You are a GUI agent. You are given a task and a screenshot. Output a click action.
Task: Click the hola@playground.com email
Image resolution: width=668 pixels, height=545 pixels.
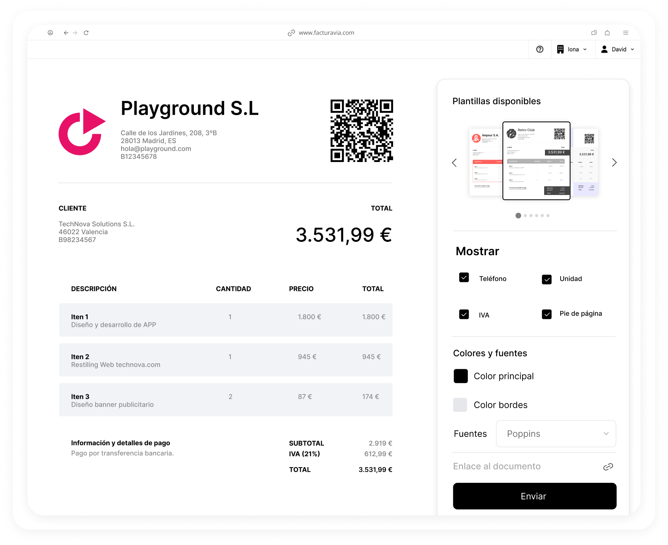click(156, 149)
